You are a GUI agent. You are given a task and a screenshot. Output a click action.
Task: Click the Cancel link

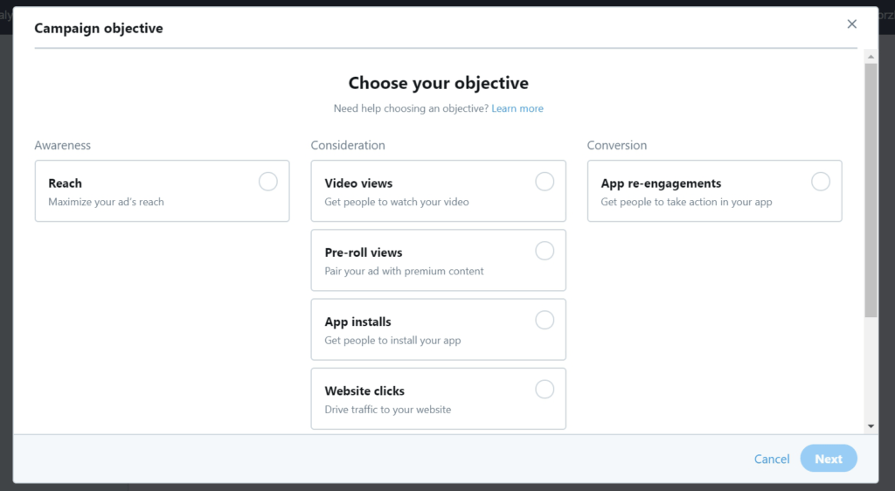point(772,459)
